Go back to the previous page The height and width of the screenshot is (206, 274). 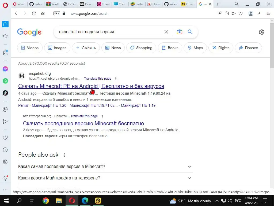tap(16, 13)
